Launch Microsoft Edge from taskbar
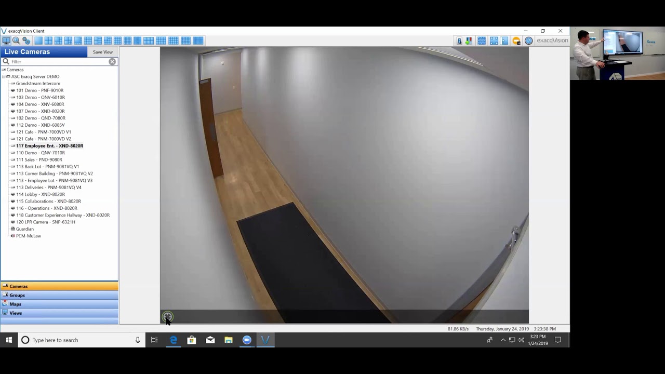 pyautogui.click(x=174, y=340)
